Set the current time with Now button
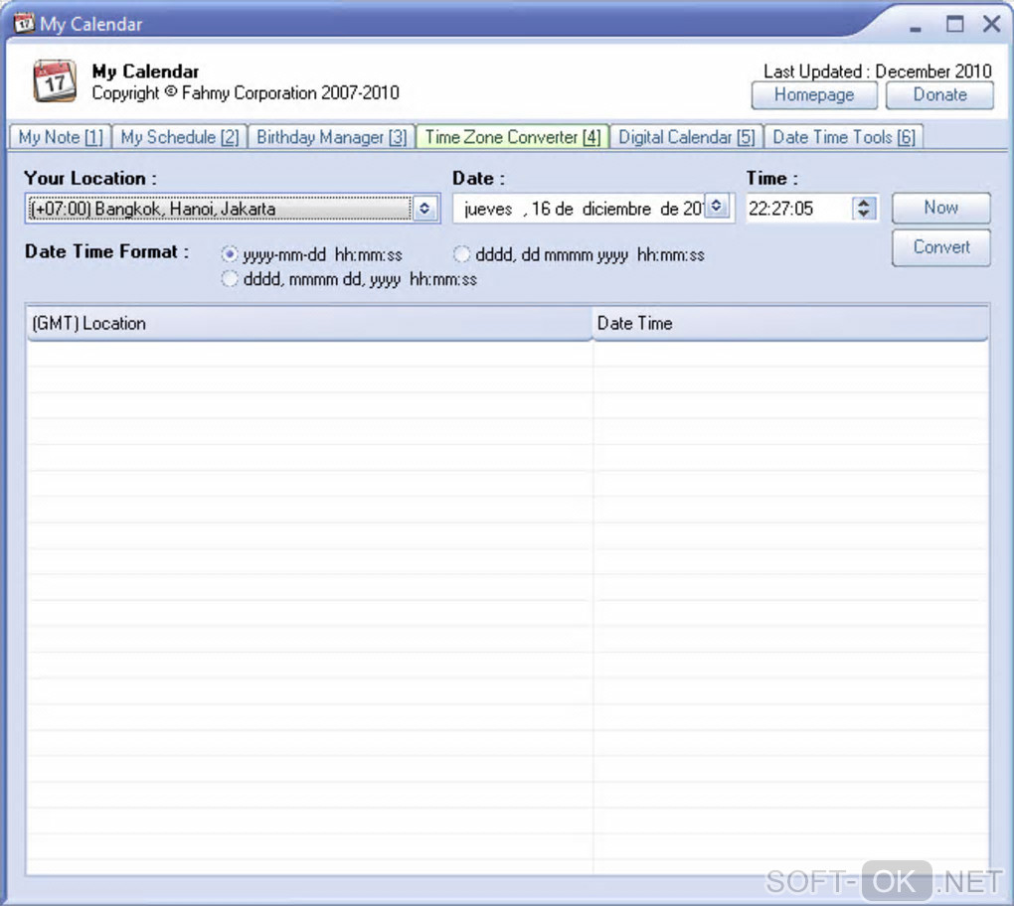Viewport: 1014px width, 906px height. click(940, 208)
